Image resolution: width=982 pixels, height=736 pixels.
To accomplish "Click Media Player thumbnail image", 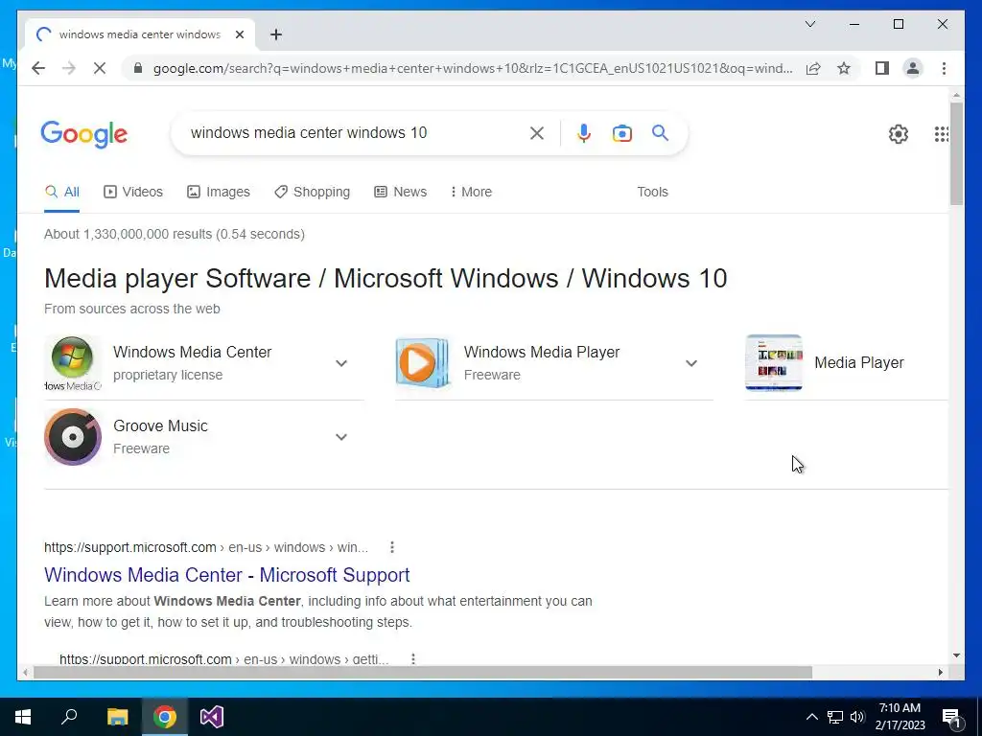I will coord(774,363).
